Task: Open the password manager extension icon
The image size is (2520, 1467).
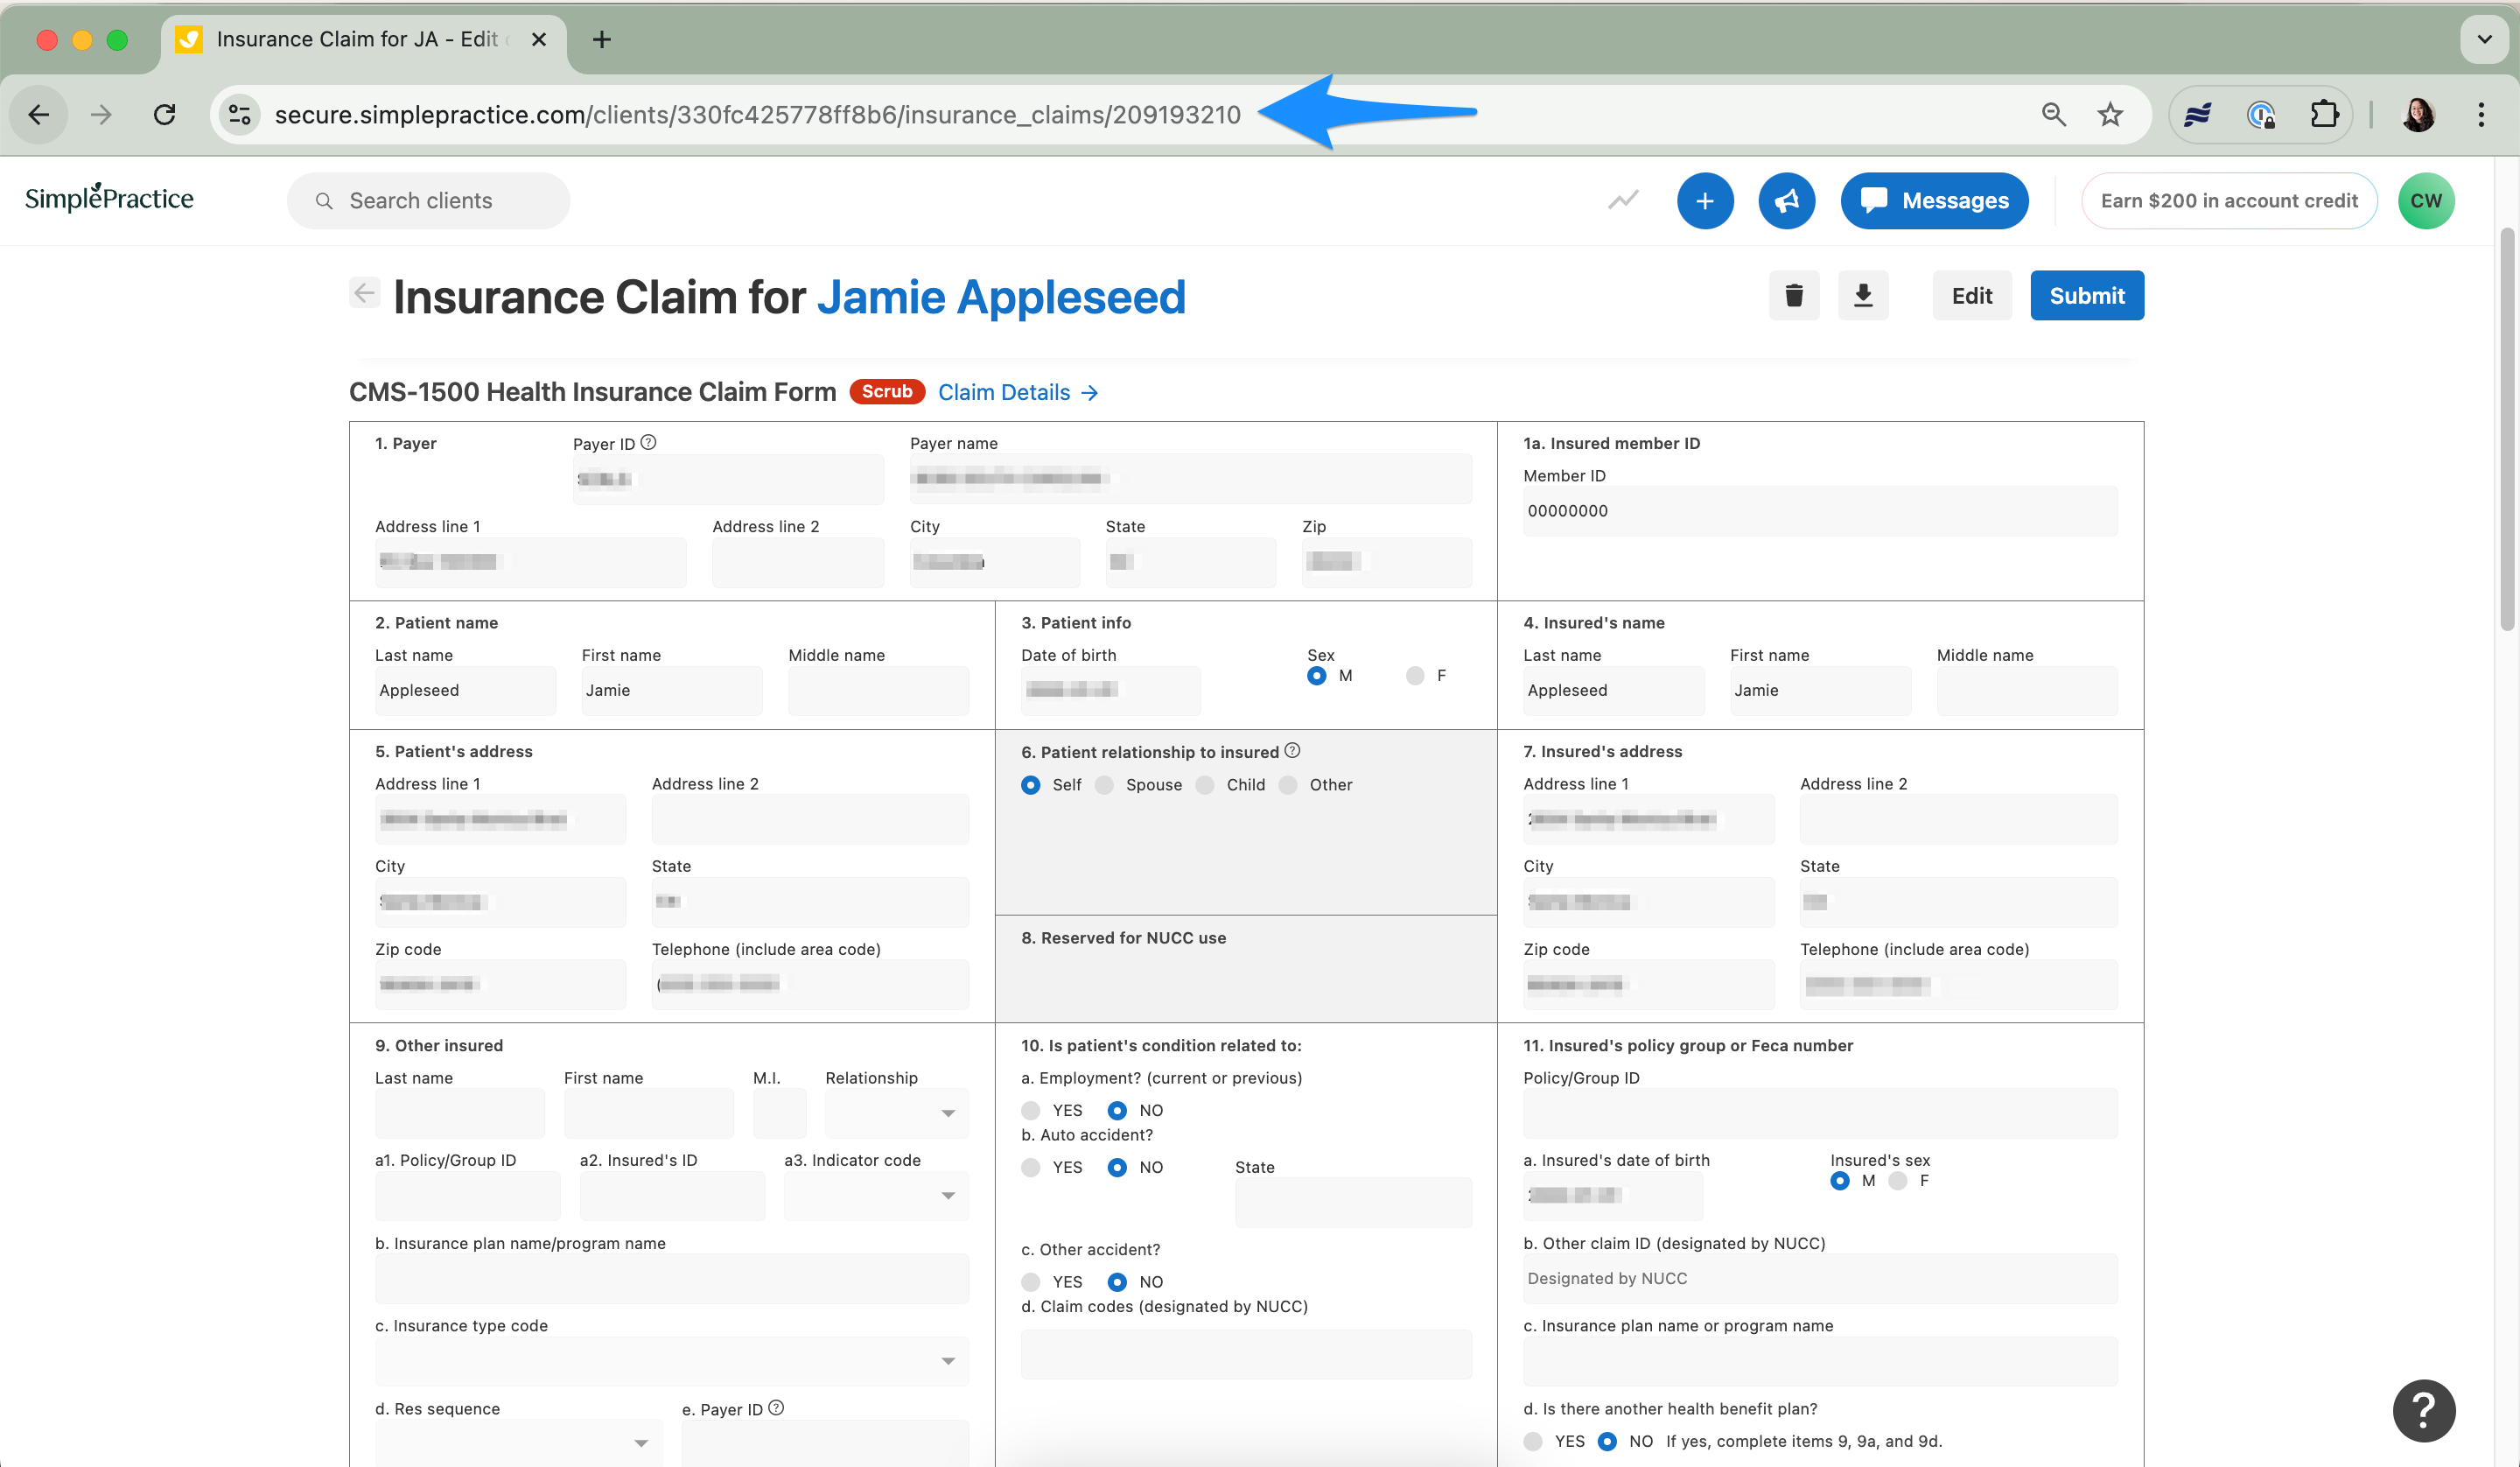Action: click(x=2261, y=115)
